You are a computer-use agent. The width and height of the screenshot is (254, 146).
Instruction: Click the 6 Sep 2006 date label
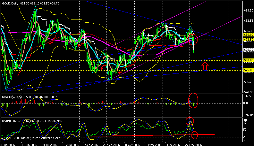point(90,144)
